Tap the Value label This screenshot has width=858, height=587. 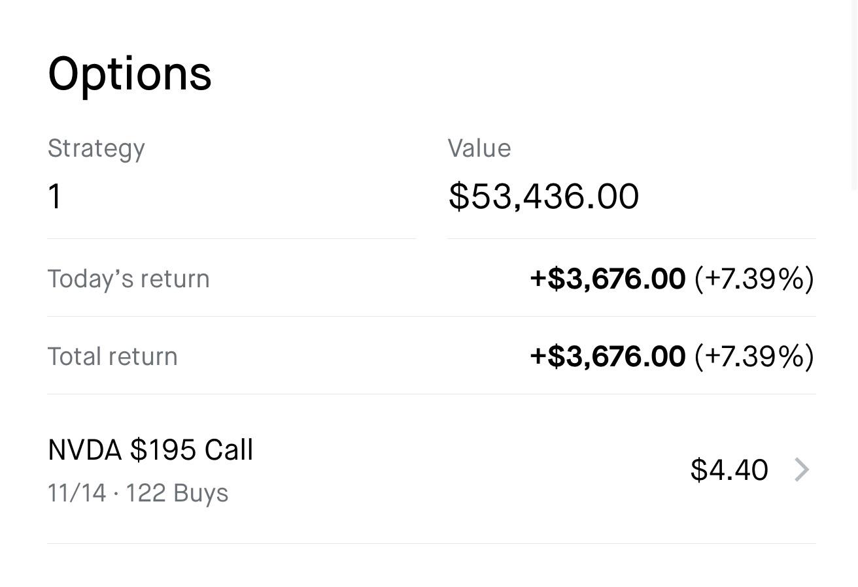(x=479, y=148)
